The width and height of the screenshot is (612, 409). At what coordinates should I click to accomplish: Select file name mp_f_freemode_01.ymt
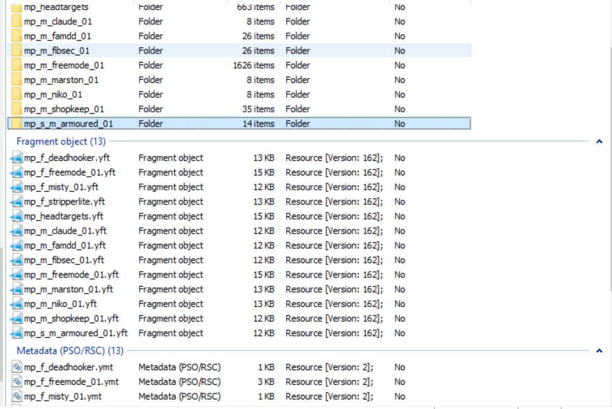pyautogui.click(x=71, y=382)
